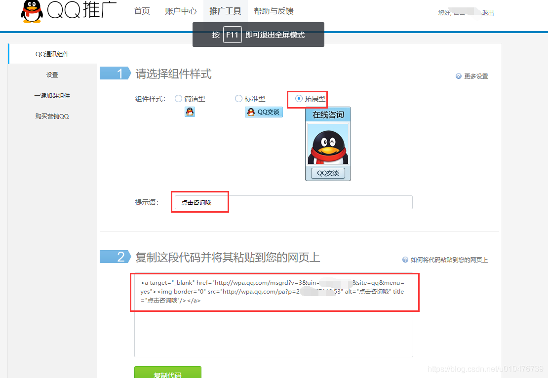Select the 标准型 radio button

click(238, 99)
